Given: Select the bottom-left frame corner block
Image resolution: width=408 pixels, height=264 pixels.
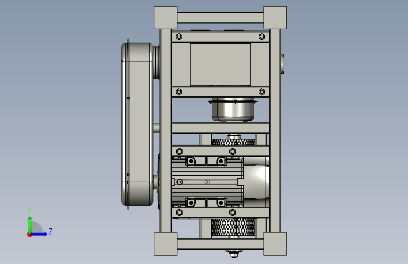Looking at the screenshot, I should tap(166, 244).
